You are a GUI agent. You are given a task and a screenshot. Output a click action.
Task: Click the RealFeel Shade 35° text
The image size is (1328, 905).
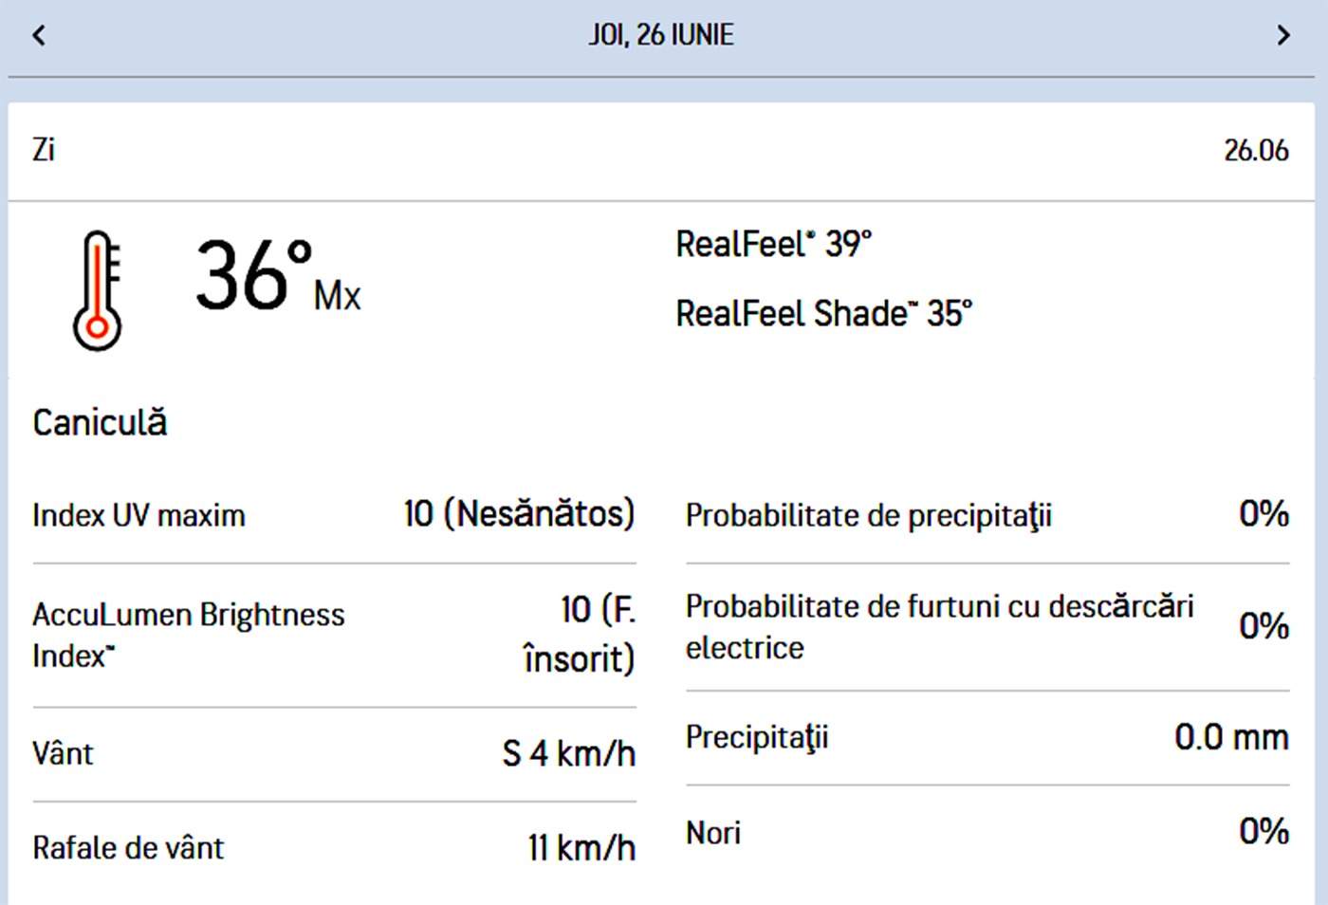coord(823,314)
